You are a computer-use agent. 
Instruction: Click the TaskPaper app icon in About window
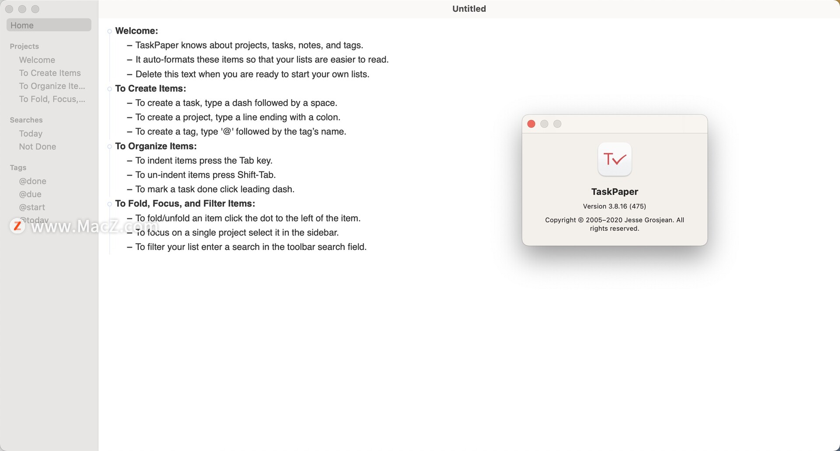(x=614, y=159)
